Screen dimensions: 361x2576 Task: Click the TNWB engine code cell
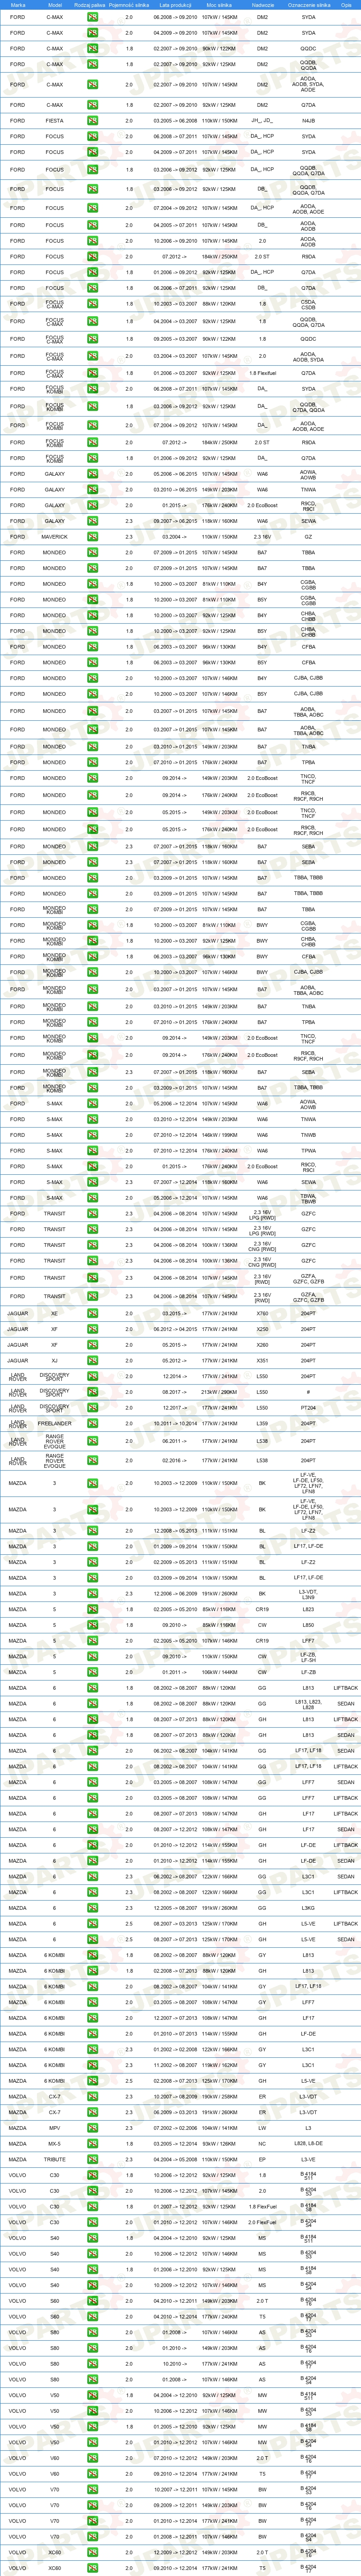[x=308, y=1135]
